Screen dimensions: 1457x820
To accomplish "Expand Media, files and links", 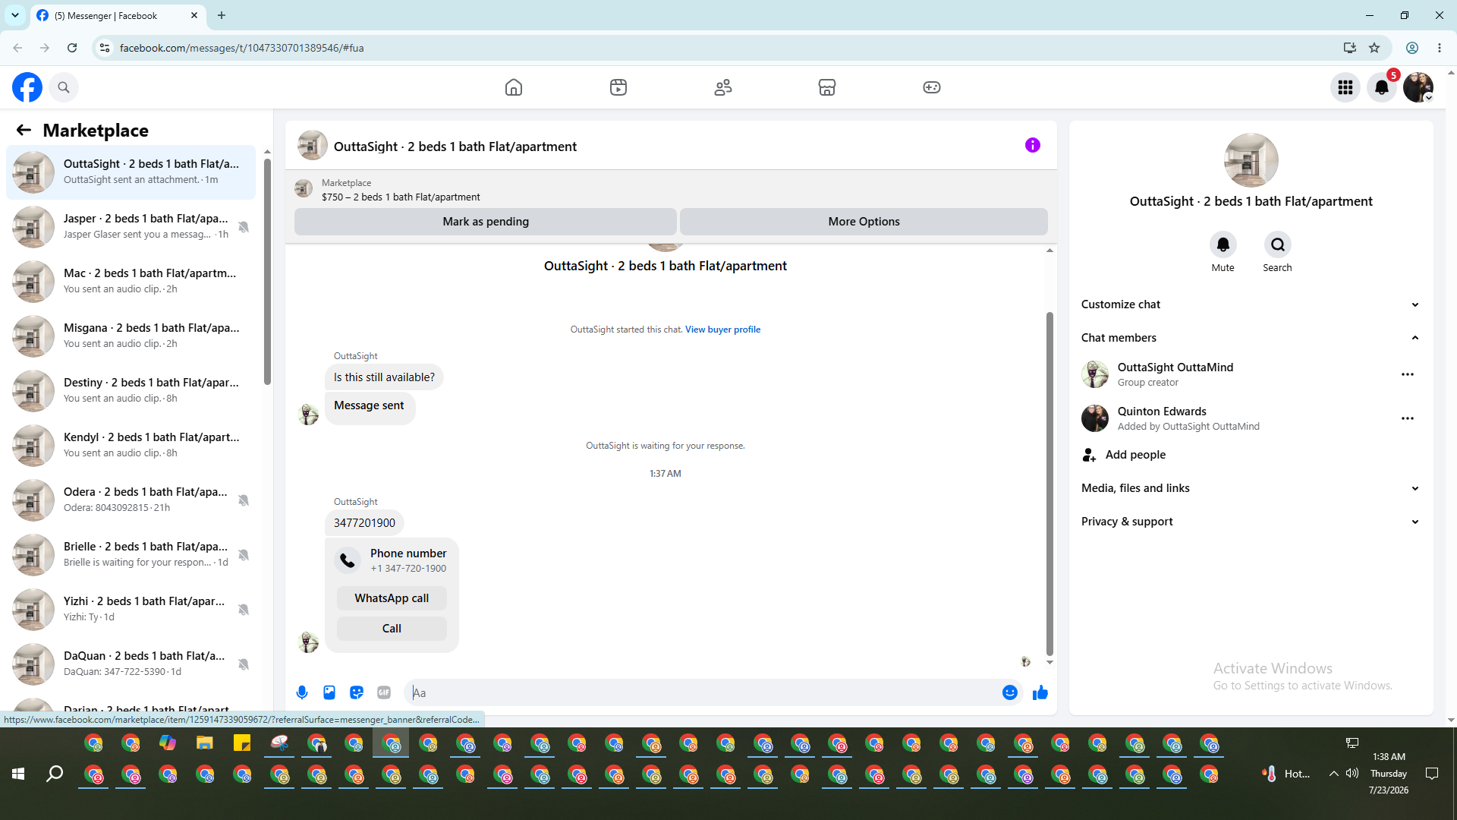I will tap(1251, 488).
